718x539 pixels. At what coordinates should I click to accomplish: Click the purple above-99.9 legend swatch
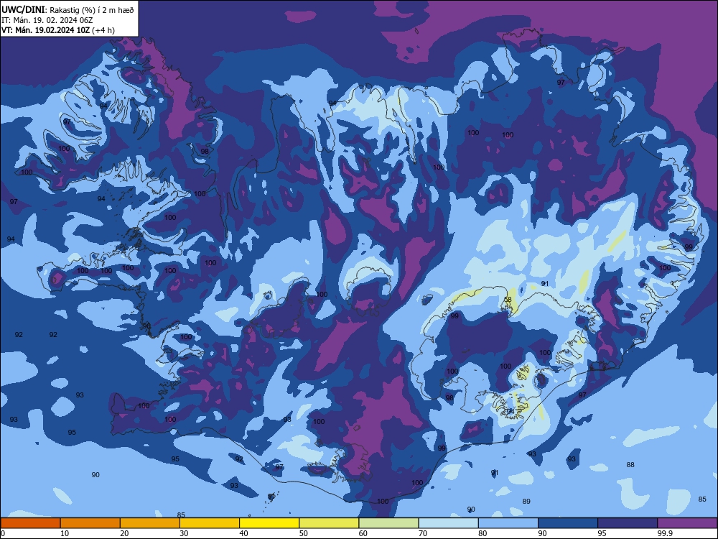(x=687, y=523)
